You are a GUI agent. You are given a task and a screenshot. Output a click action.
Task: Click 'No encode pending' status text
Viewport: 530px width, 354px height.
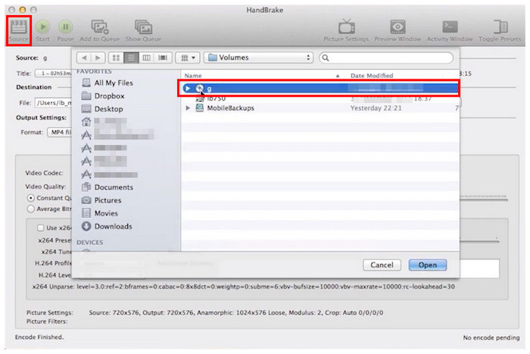(491, 337)
